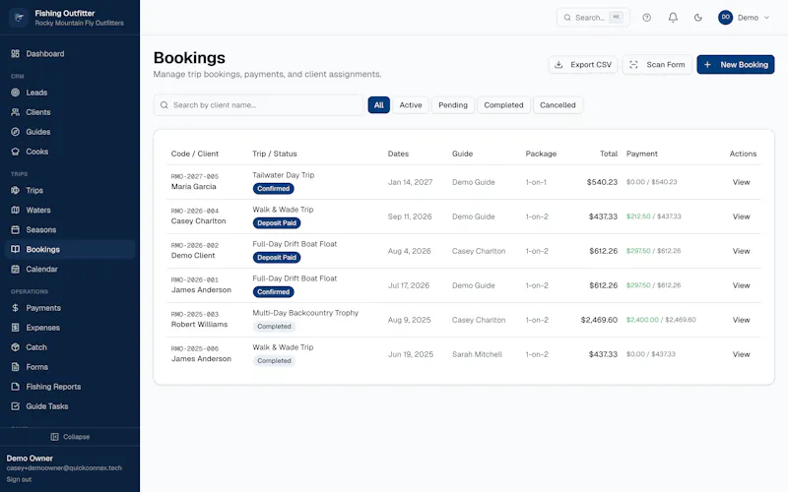Click the Guides compass icon

pyautogui.click(x=16, y=132)
